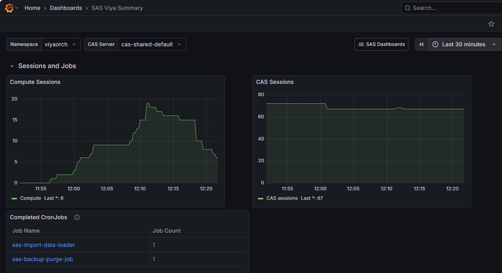Open sas-backup-purge-job link
Screen dimensions: 502x273
tap(43, 259)
